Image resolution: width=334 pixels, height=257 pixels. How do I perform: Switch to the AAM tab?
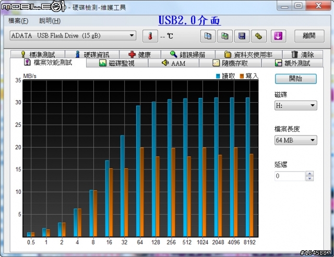pyautogui.click(x=174, y=63)
